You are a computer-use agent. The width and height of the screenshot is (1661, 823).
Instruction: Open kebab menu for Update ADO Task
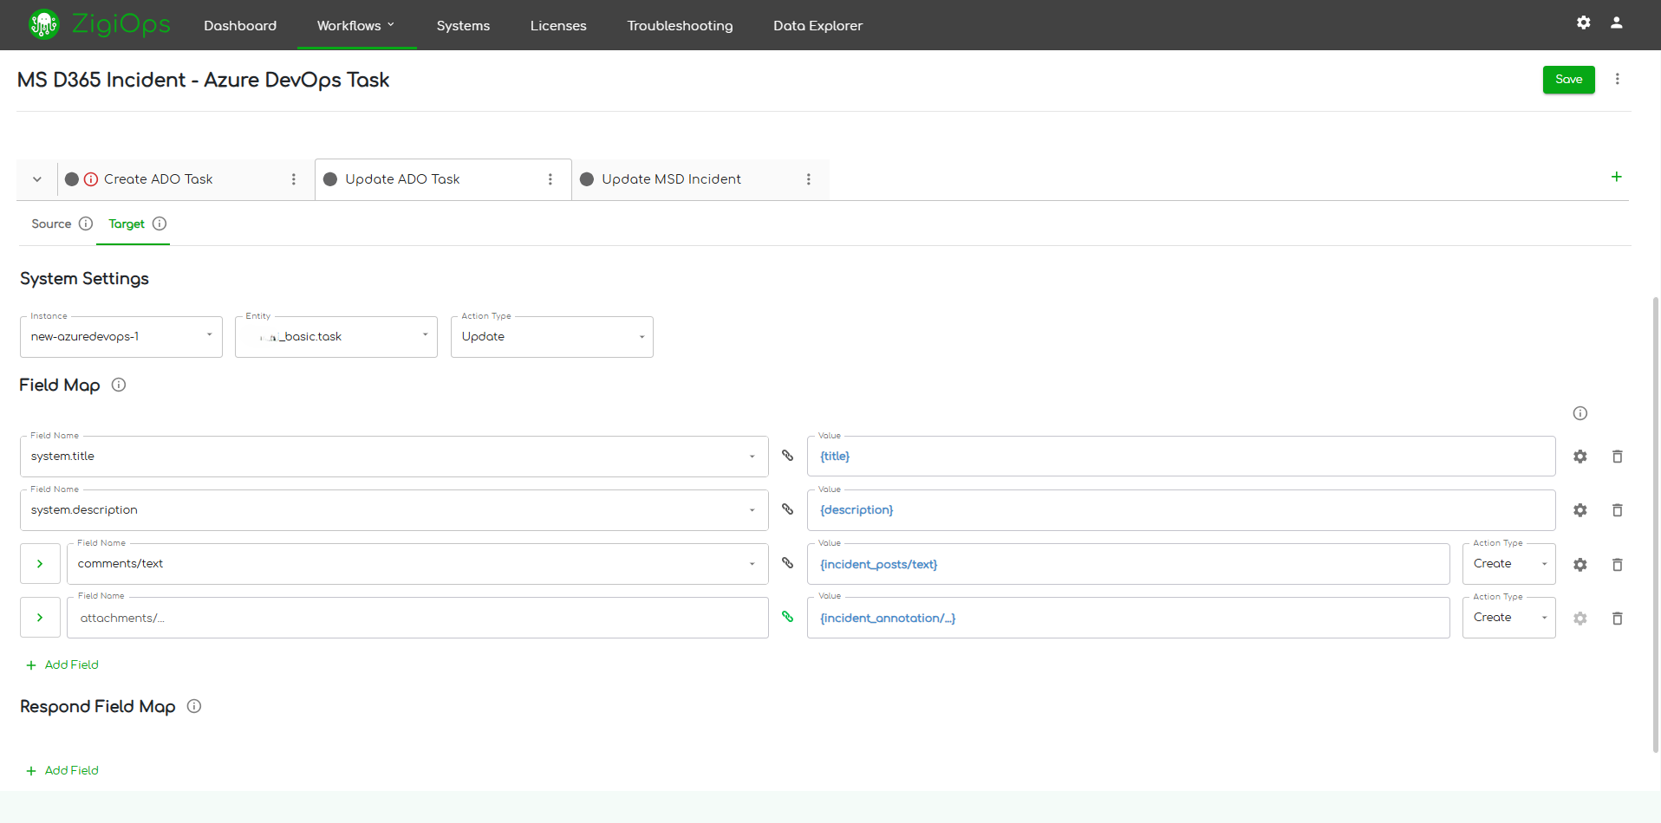click(x=550, y=179)
